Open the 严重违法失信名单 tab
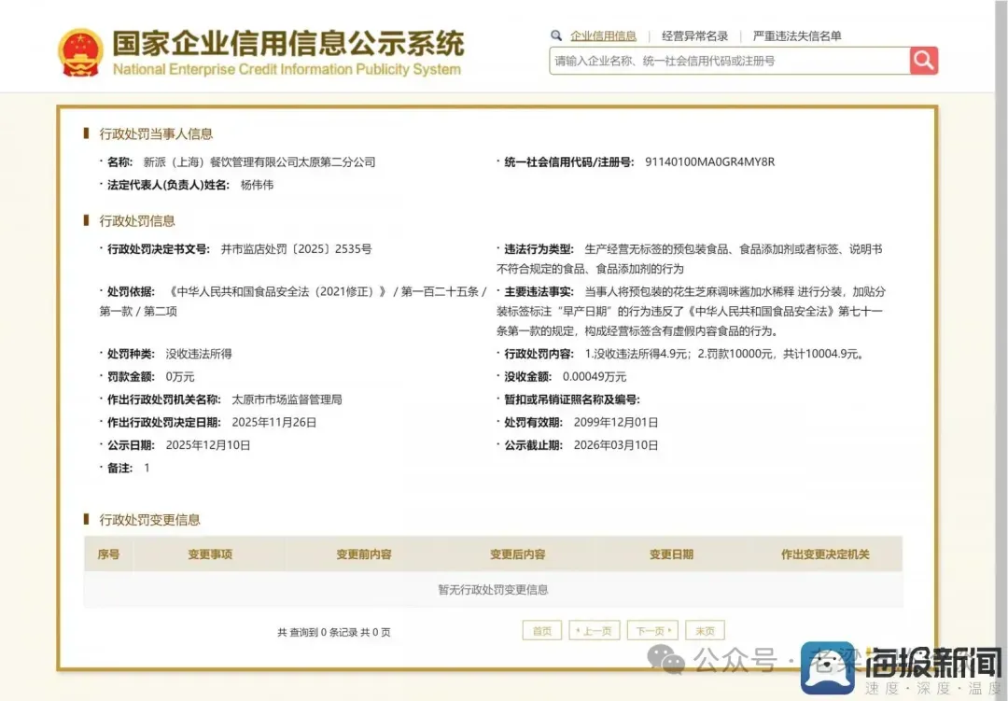 pyautogui.click(x=797, y=36)
